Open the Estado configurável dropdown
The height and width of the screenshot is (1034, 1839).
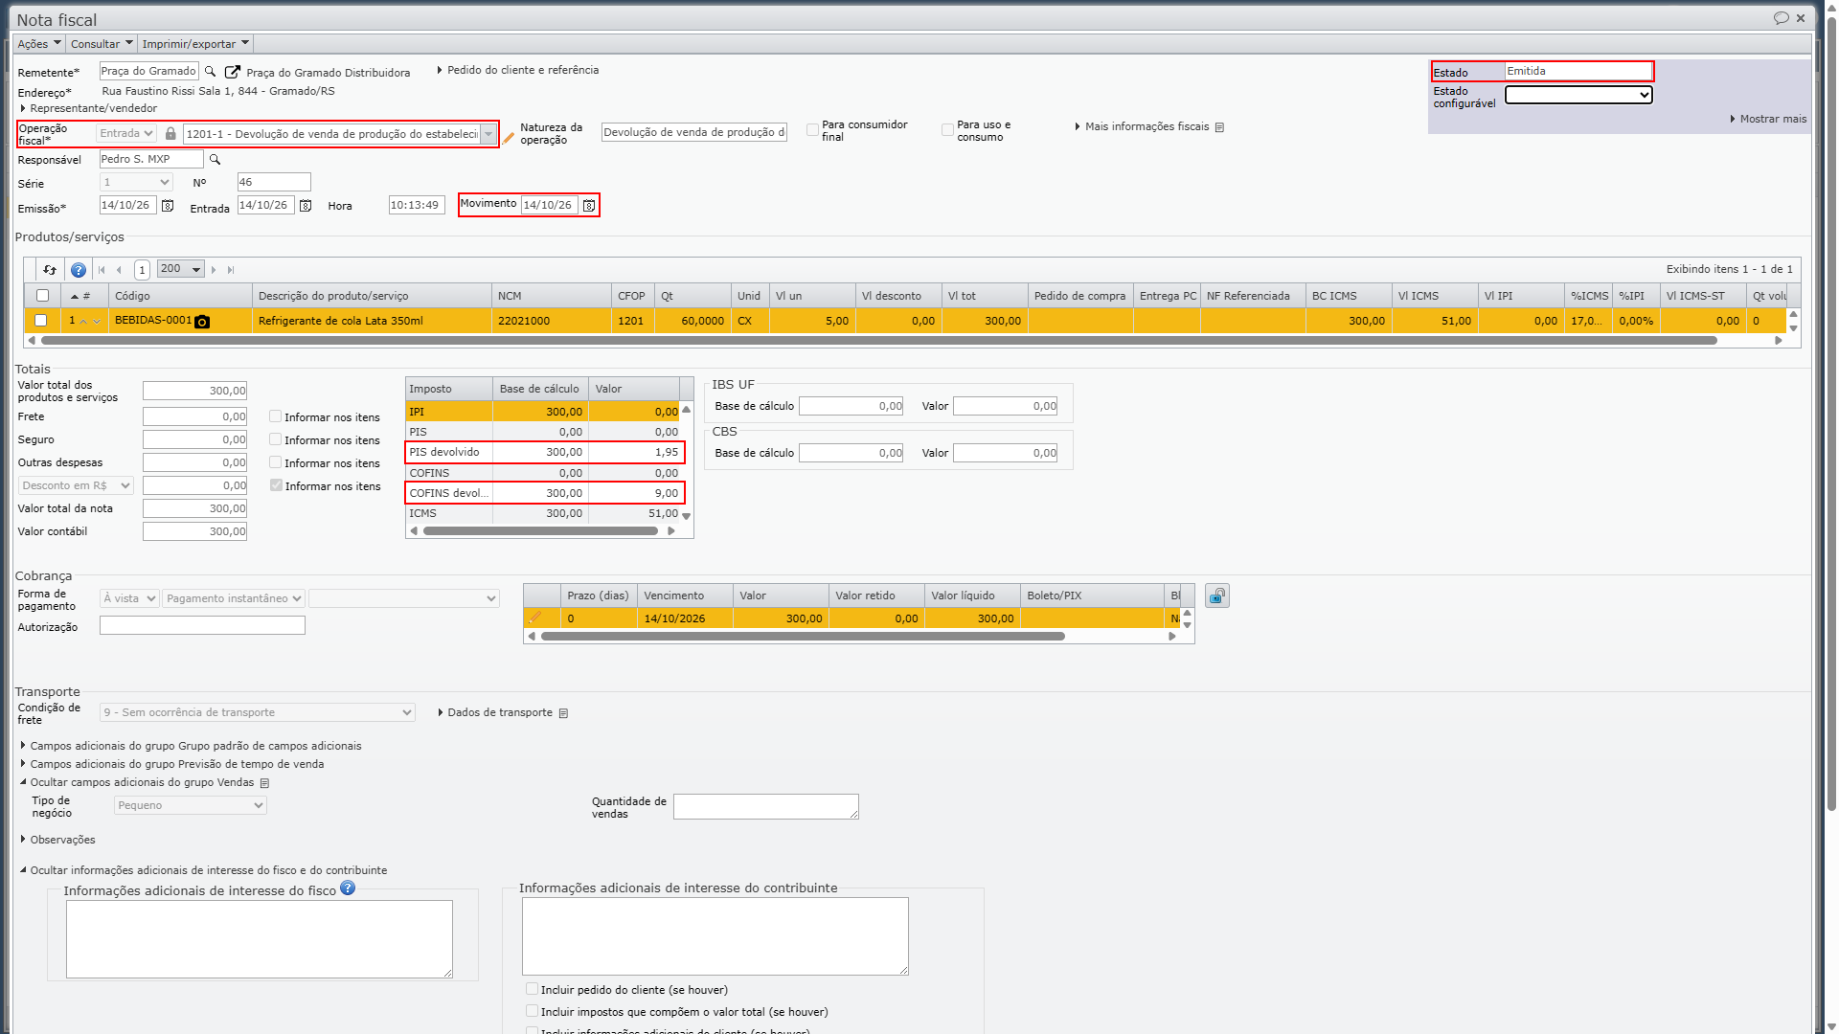[1578, 95]
